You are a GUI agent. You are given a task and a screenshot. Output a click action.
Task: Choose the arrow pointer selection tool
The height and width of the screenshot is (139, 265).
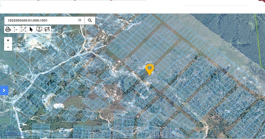[x=31, y=29]
